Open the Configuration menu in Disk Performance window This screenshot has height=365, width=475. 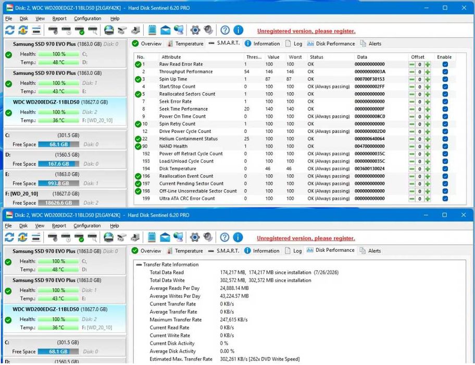[87, 226]
